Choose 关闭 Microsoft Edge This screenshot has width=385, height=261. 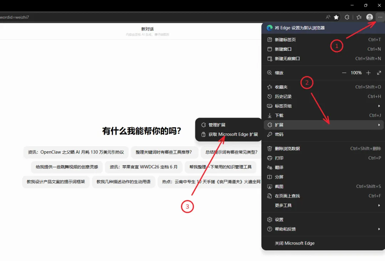[324, 243]
